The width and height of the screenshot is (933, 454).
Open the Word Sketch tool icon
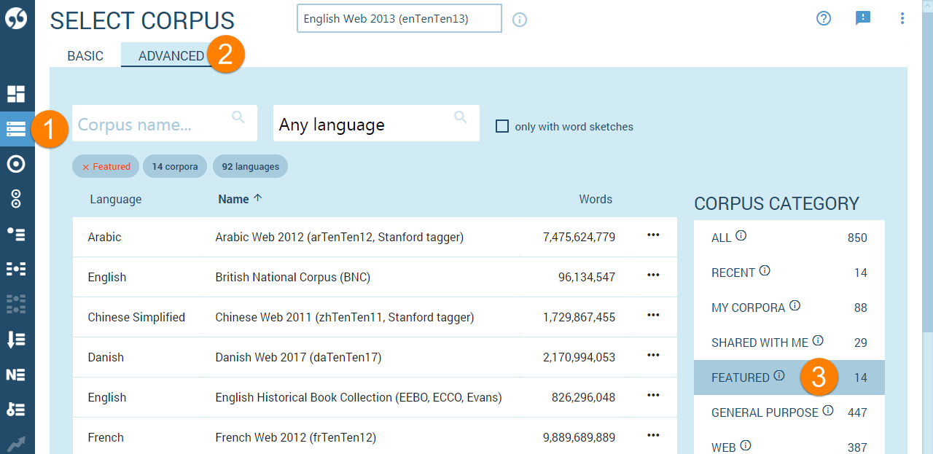tap(16, 164)
